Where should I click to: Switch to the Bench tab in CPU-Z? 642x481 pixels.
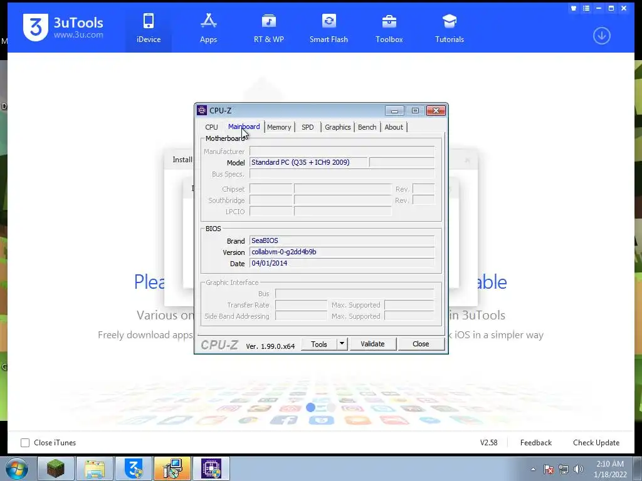[367, 127]
